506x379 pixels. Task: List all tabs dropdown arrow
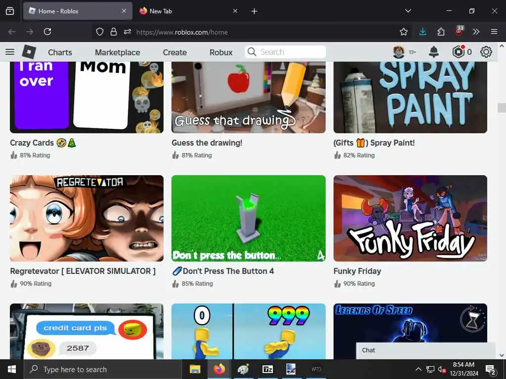point(408,11)
